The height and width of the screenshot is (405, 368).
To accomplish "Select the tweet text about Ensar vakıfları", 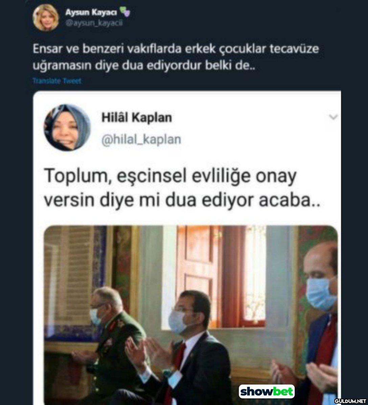I will pos(176,57).
